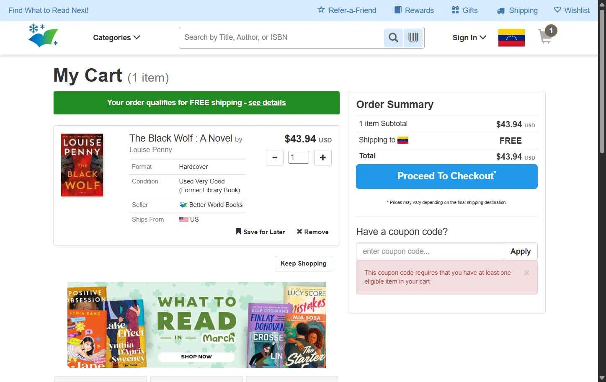Open the Gifts page
606x382 pixels.
[464, 10]
